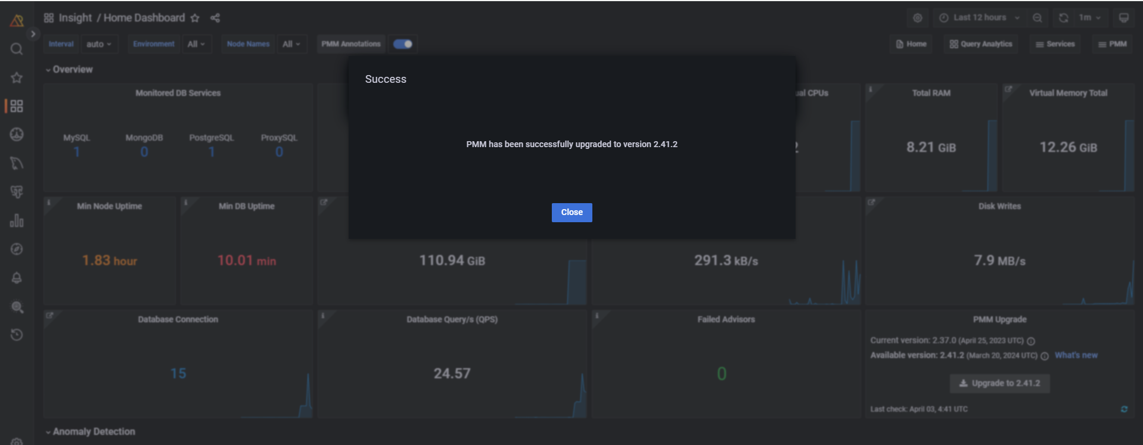Click the PMM logo in the side menu
The height and width of the screenshot is (445, 1143).
[x=17, y=21]
